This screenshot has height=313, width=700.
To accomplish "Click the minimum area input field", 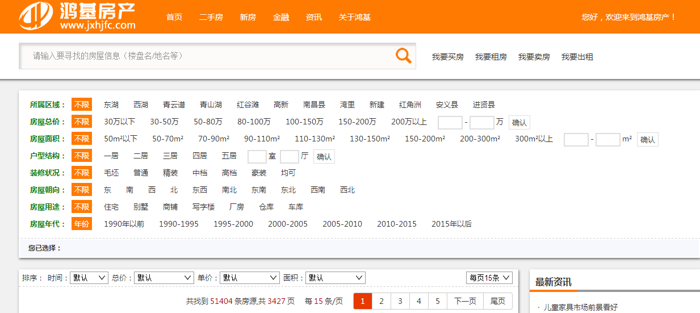I will (576, 139).
